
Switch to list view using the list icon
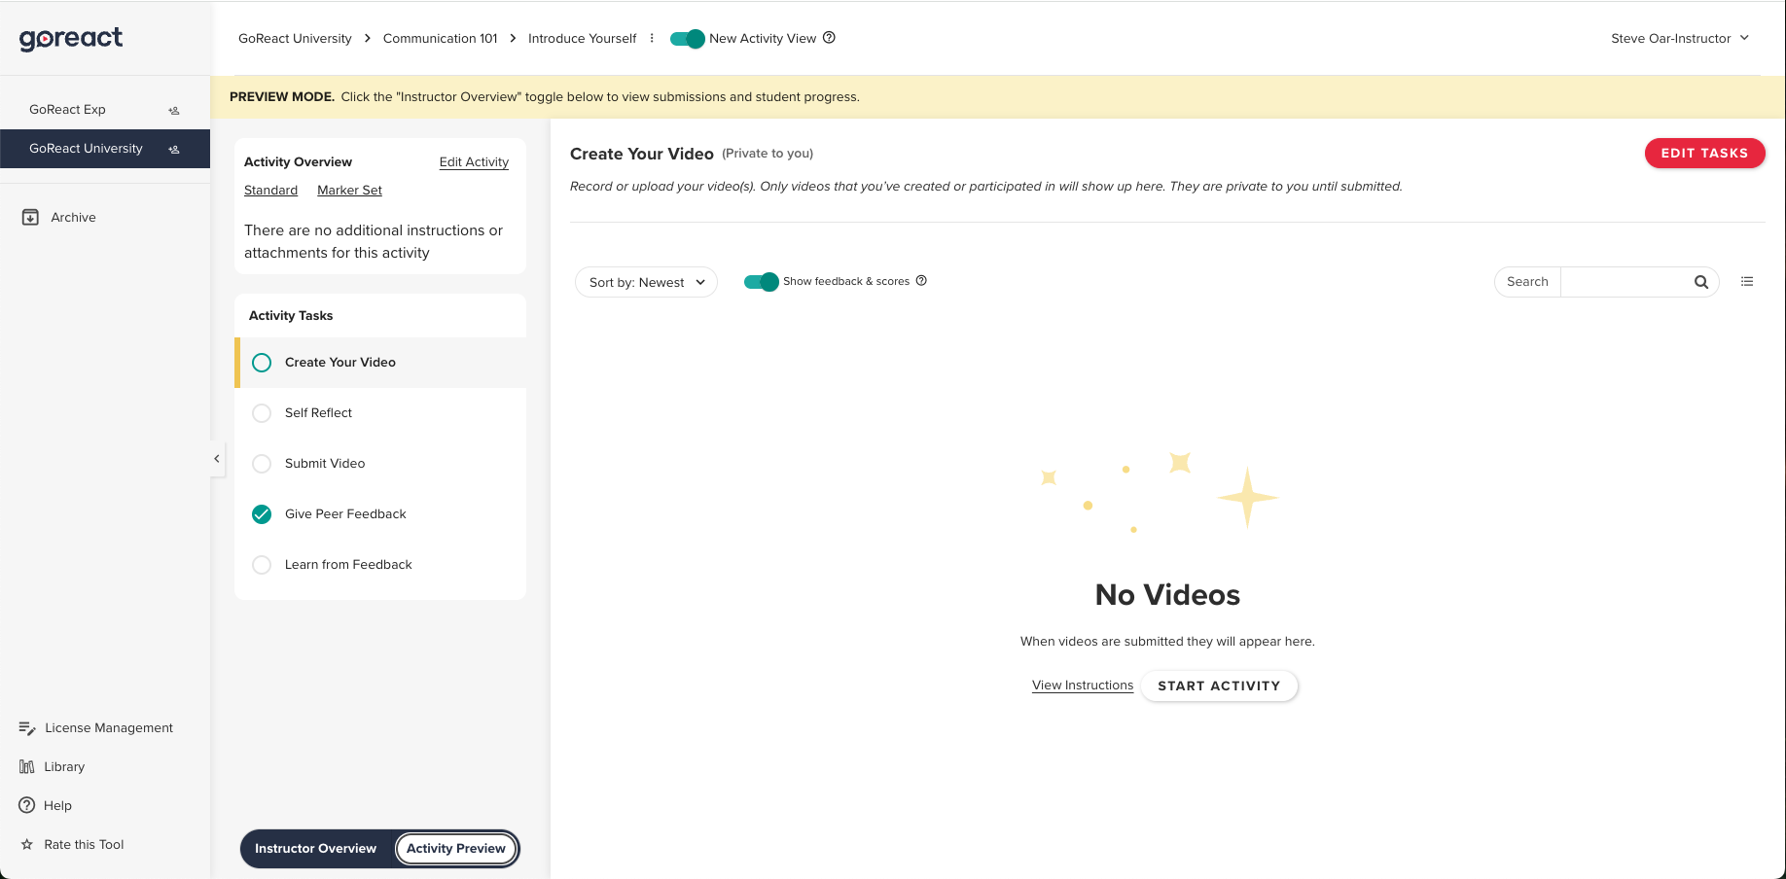point(1747,281)
